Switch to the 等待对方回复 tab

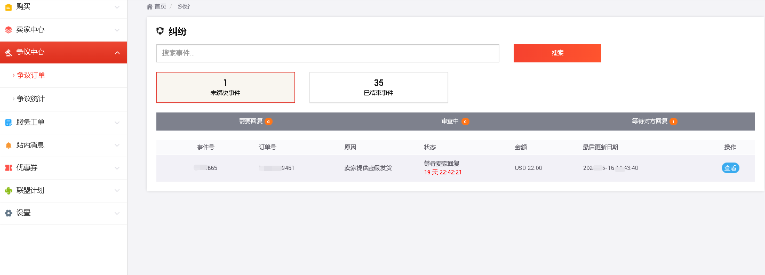tap(655, 122)
